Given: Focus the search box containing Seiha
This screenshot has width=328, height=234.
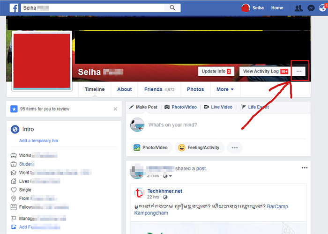Looking at the screenshot, I should [92, 8].
